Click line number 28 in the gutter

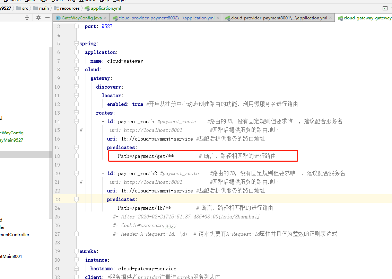coord(57,243)
